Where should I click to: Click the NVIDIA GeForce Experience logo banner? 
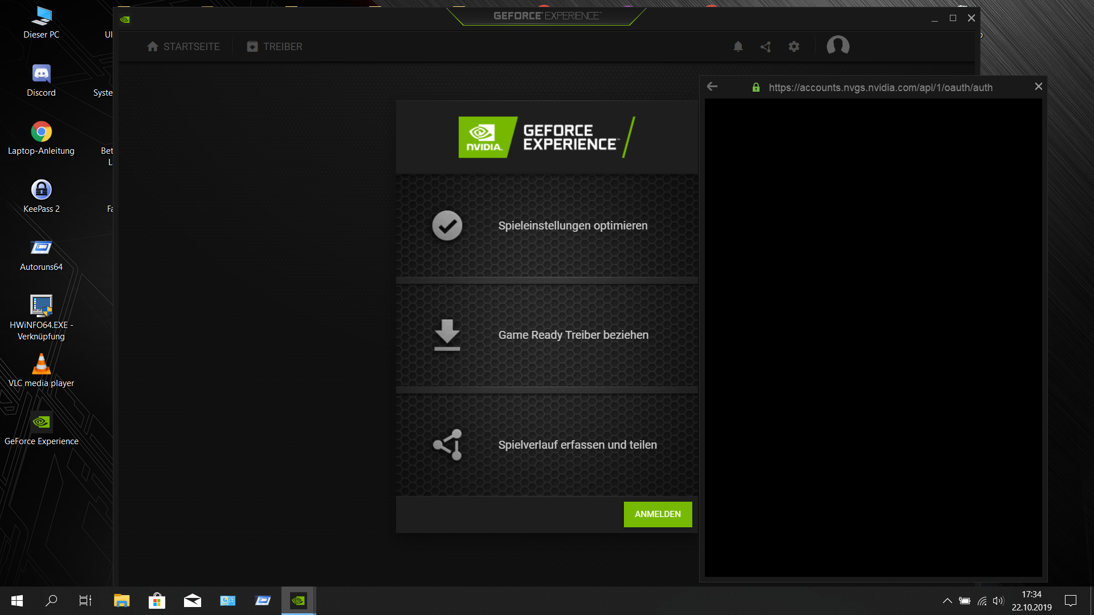pyautogui.click(x=546, y=137)
